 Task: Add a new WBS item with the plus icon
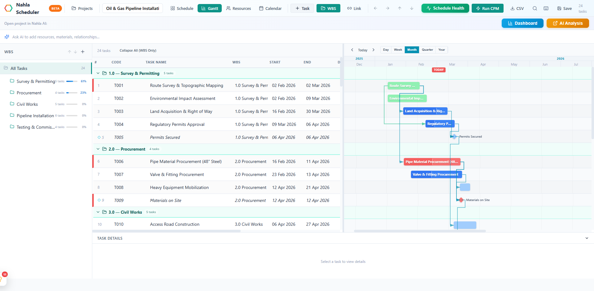82,52
